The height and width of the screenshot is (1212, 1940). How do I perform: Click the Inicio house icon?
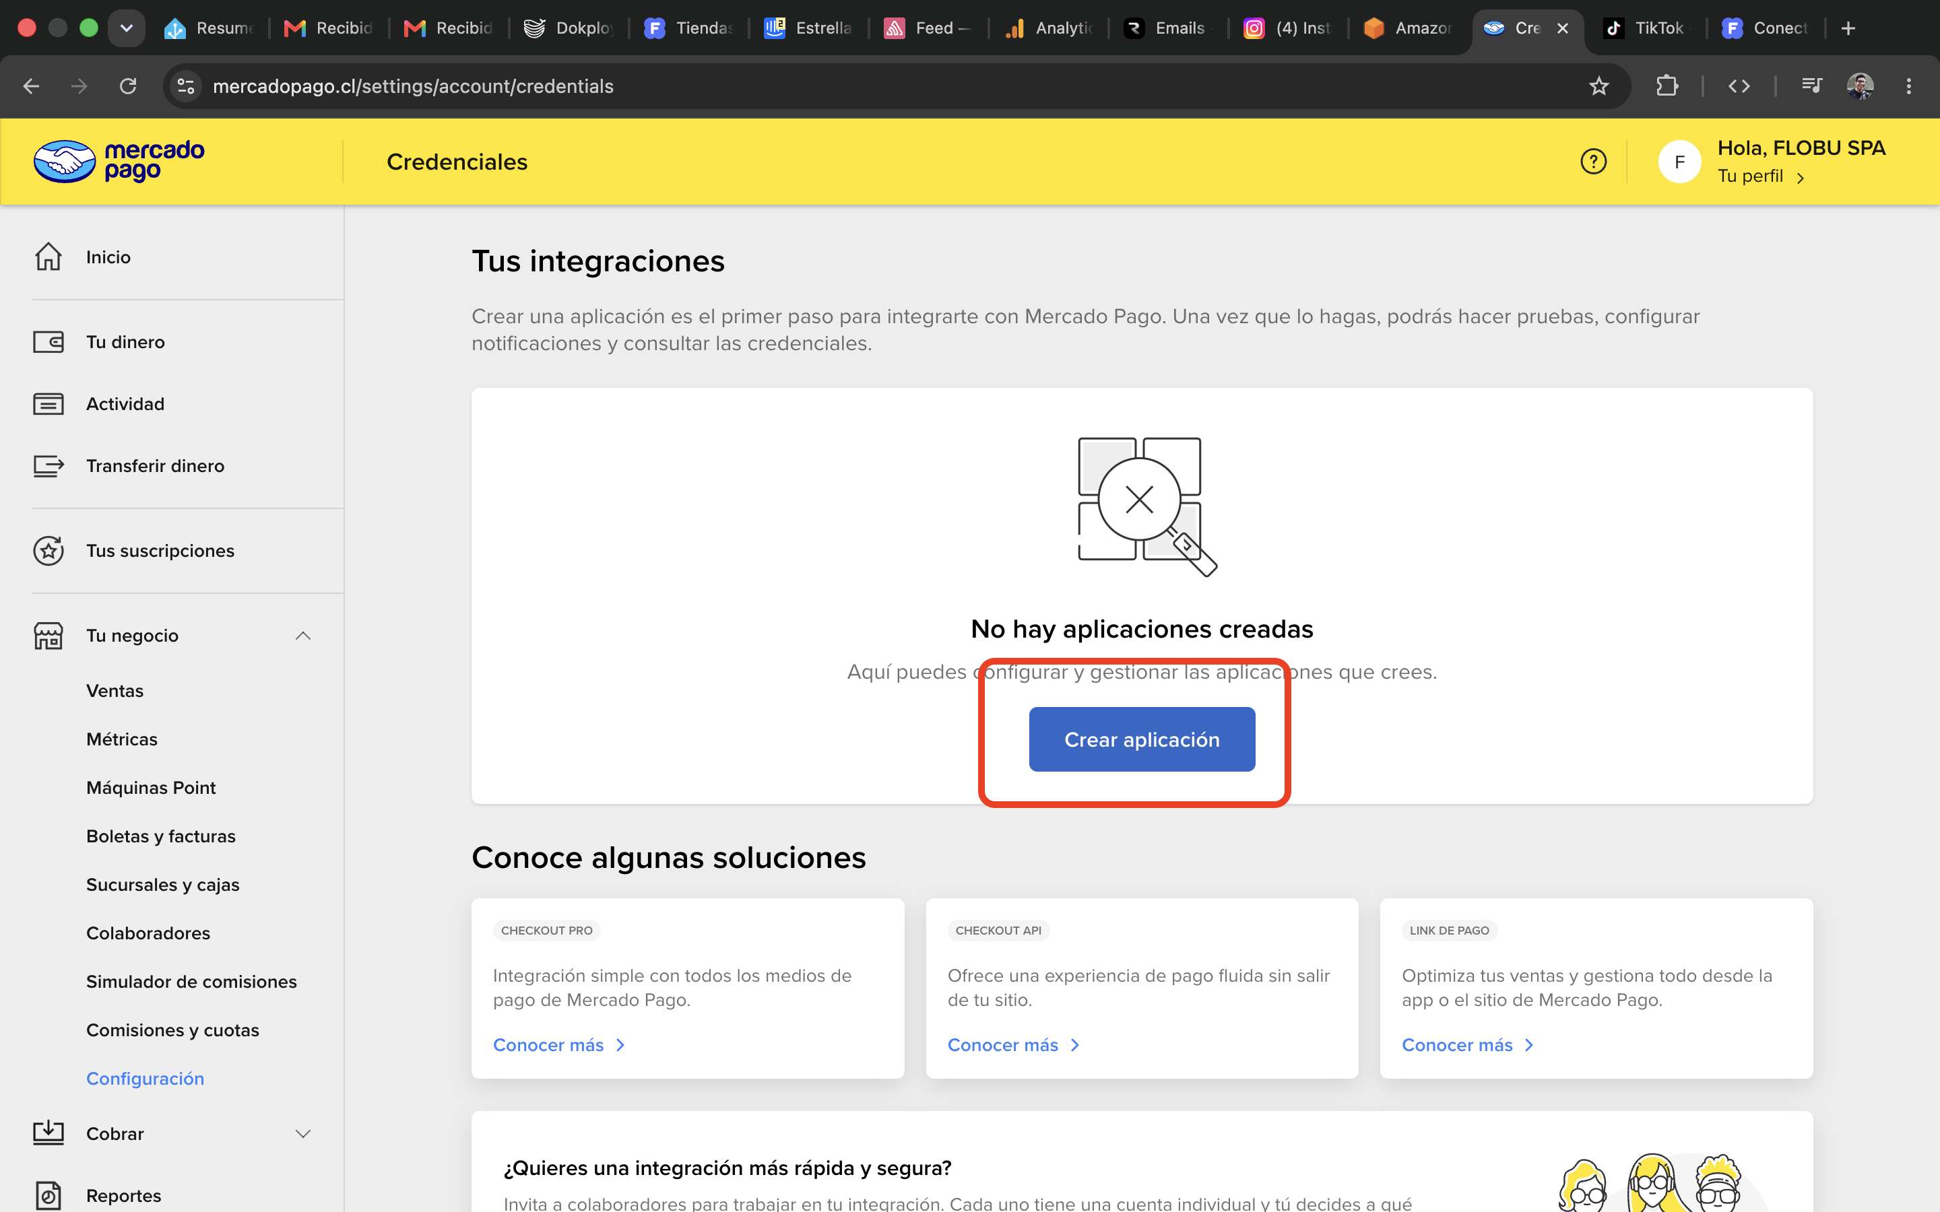[48, 257]
